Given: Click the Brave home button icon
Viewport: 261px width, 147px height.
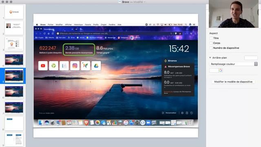Looking at the screenshot, I should coord(49,33).
